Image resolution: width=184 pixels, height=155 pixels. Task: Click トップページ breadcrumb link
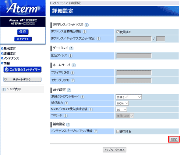[57, 3]
